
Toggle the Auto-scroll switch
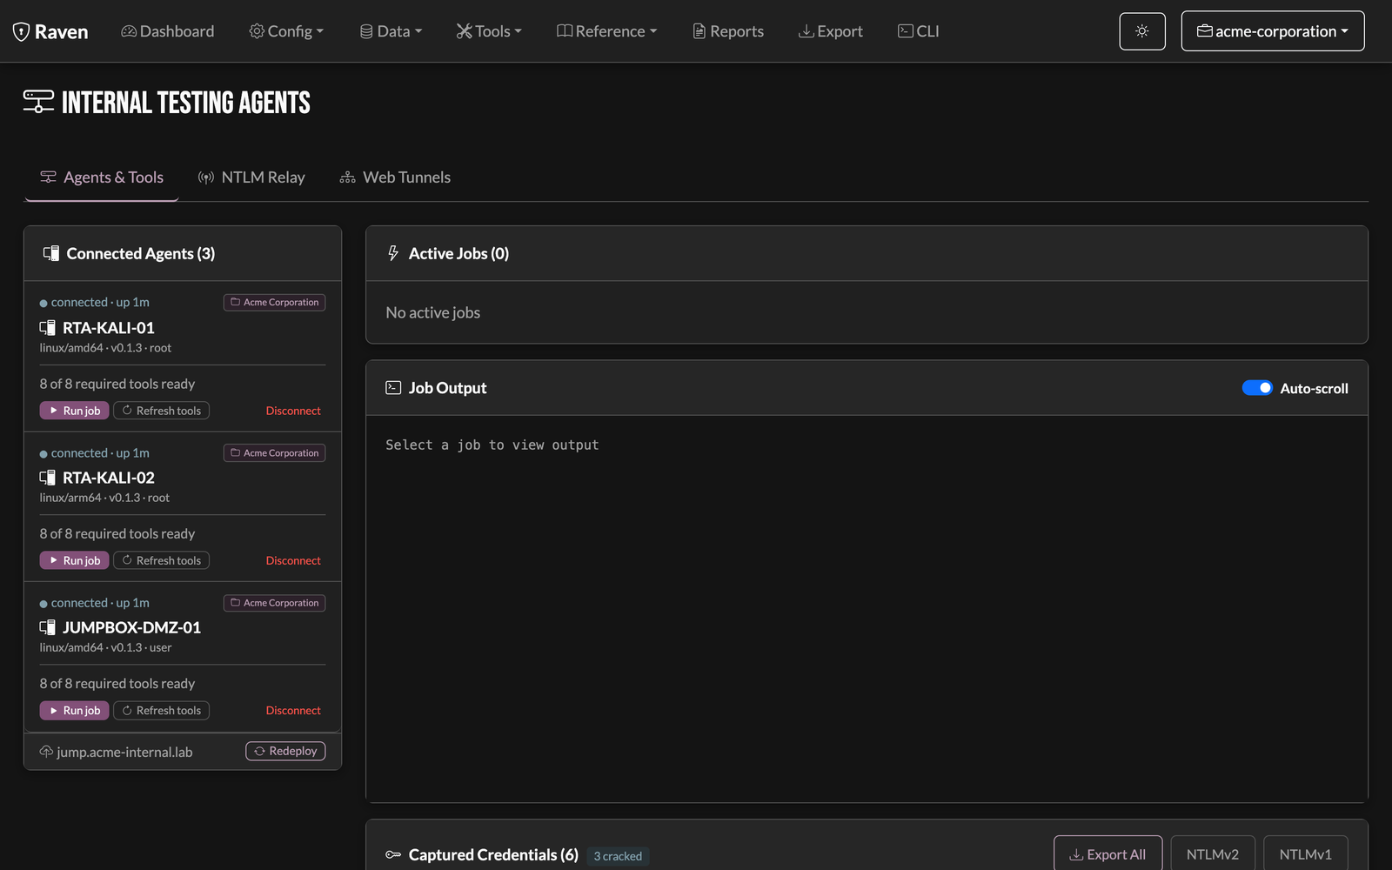coord(1257,388)
